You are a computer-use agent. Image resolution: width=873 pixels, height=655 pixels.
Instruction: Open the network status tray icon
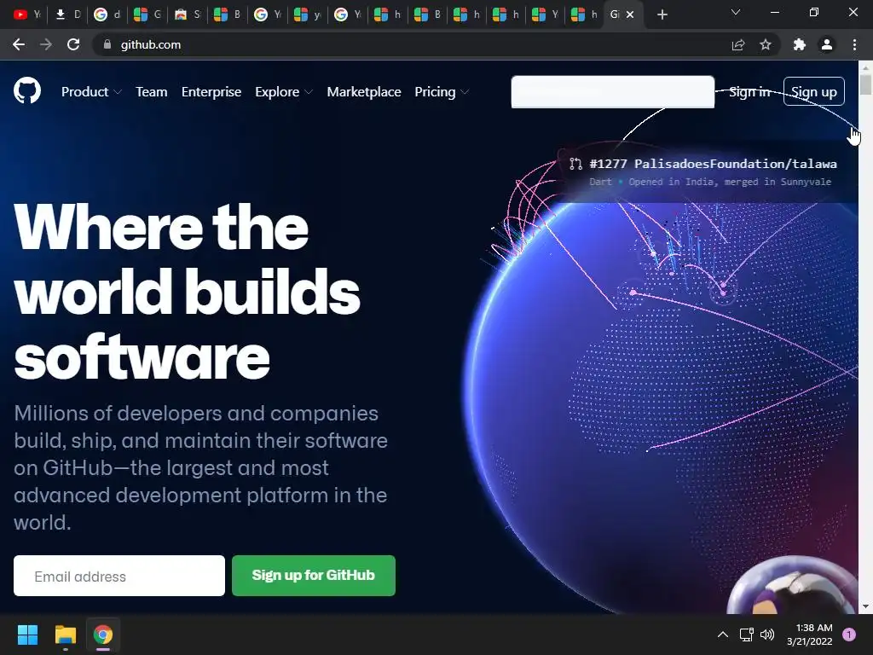tap(746, 635)
